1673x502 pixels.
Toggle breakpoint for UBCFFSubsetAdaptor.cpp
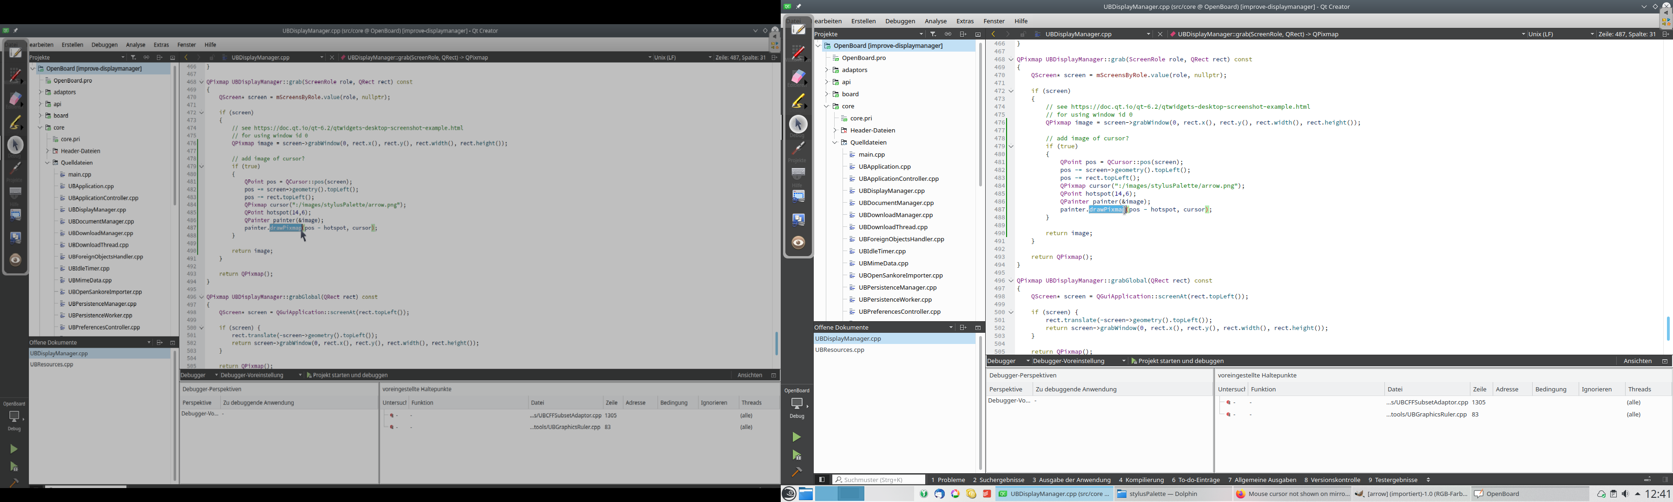[x=1228, y=402]
